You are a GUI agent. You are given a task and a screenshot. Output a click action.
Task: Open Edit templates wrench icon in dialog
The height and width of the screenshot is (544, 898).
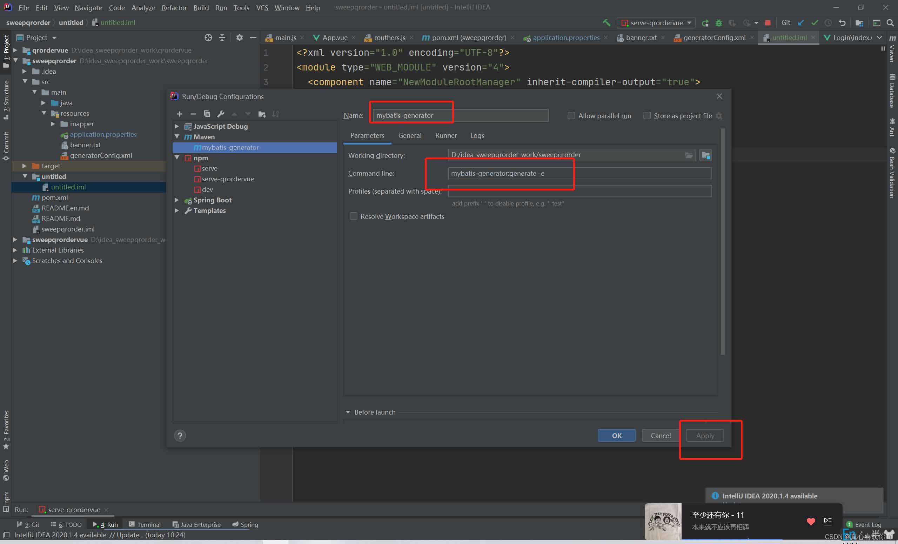point(221,114)
